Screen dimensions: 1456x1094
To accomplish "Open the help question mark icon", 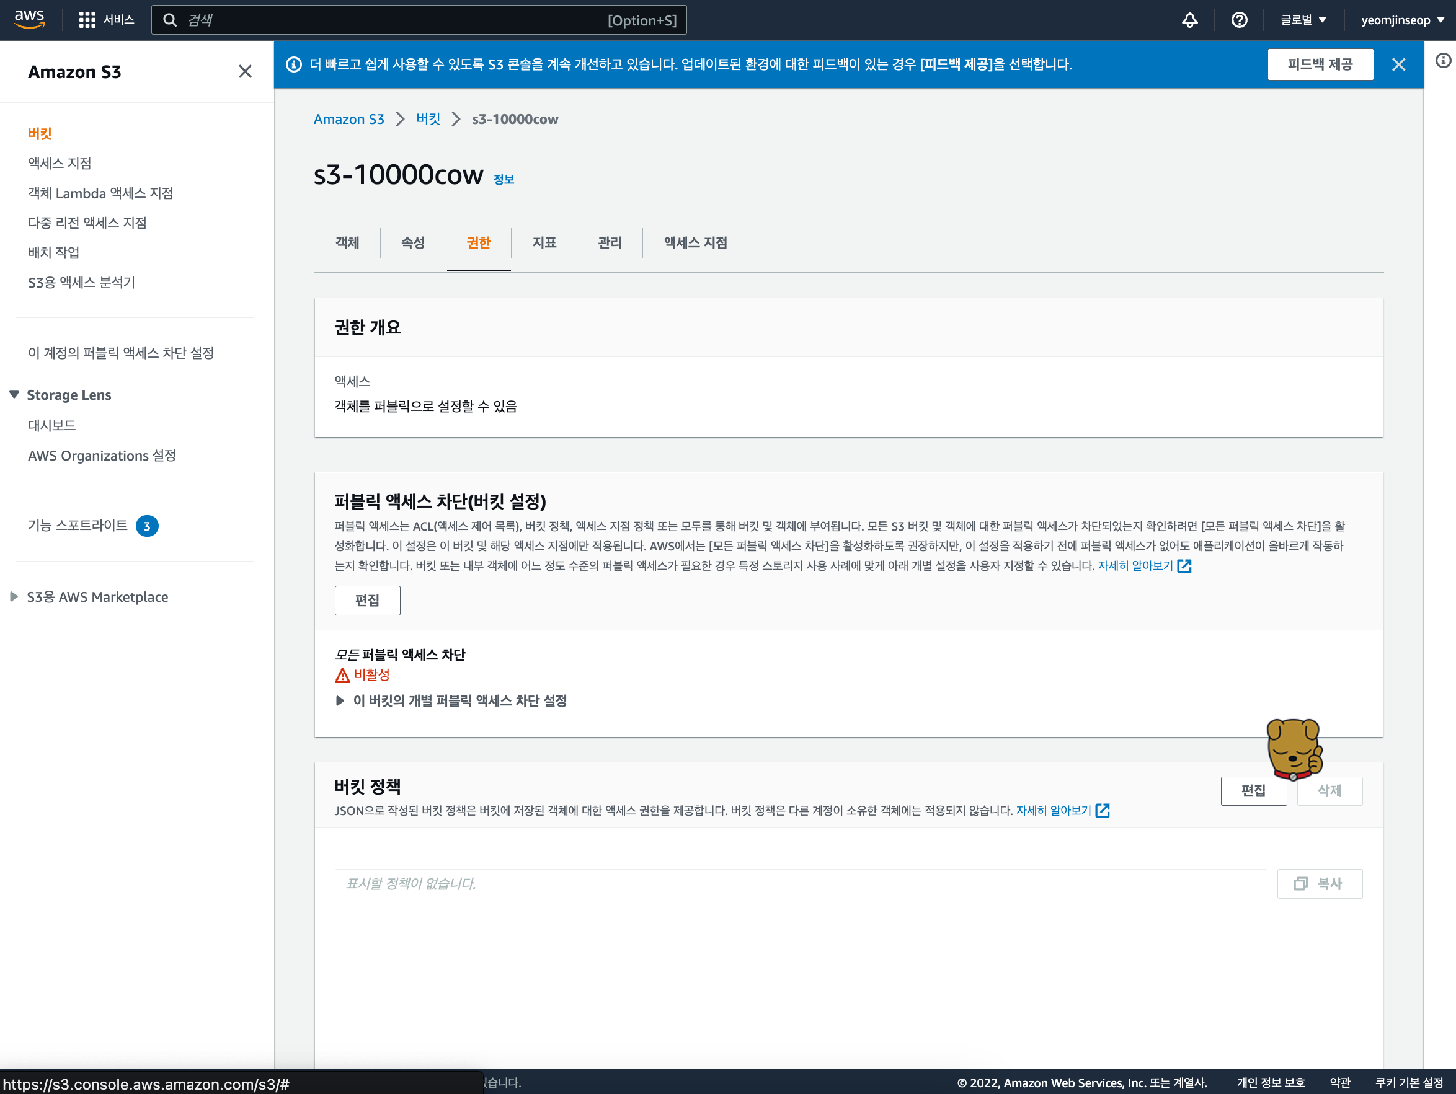I will tap(1239, 20).
